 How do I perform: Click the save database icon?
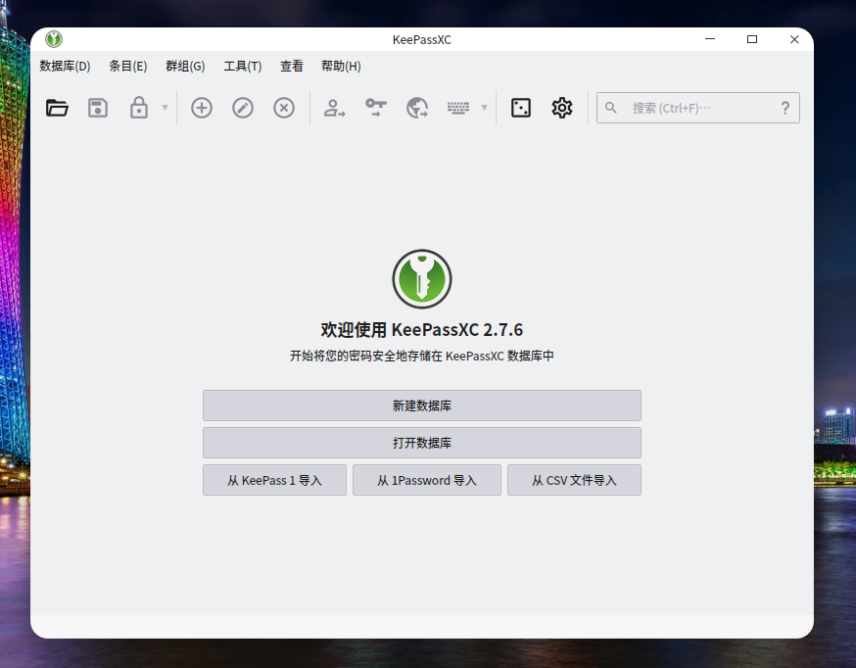[97, 108]
